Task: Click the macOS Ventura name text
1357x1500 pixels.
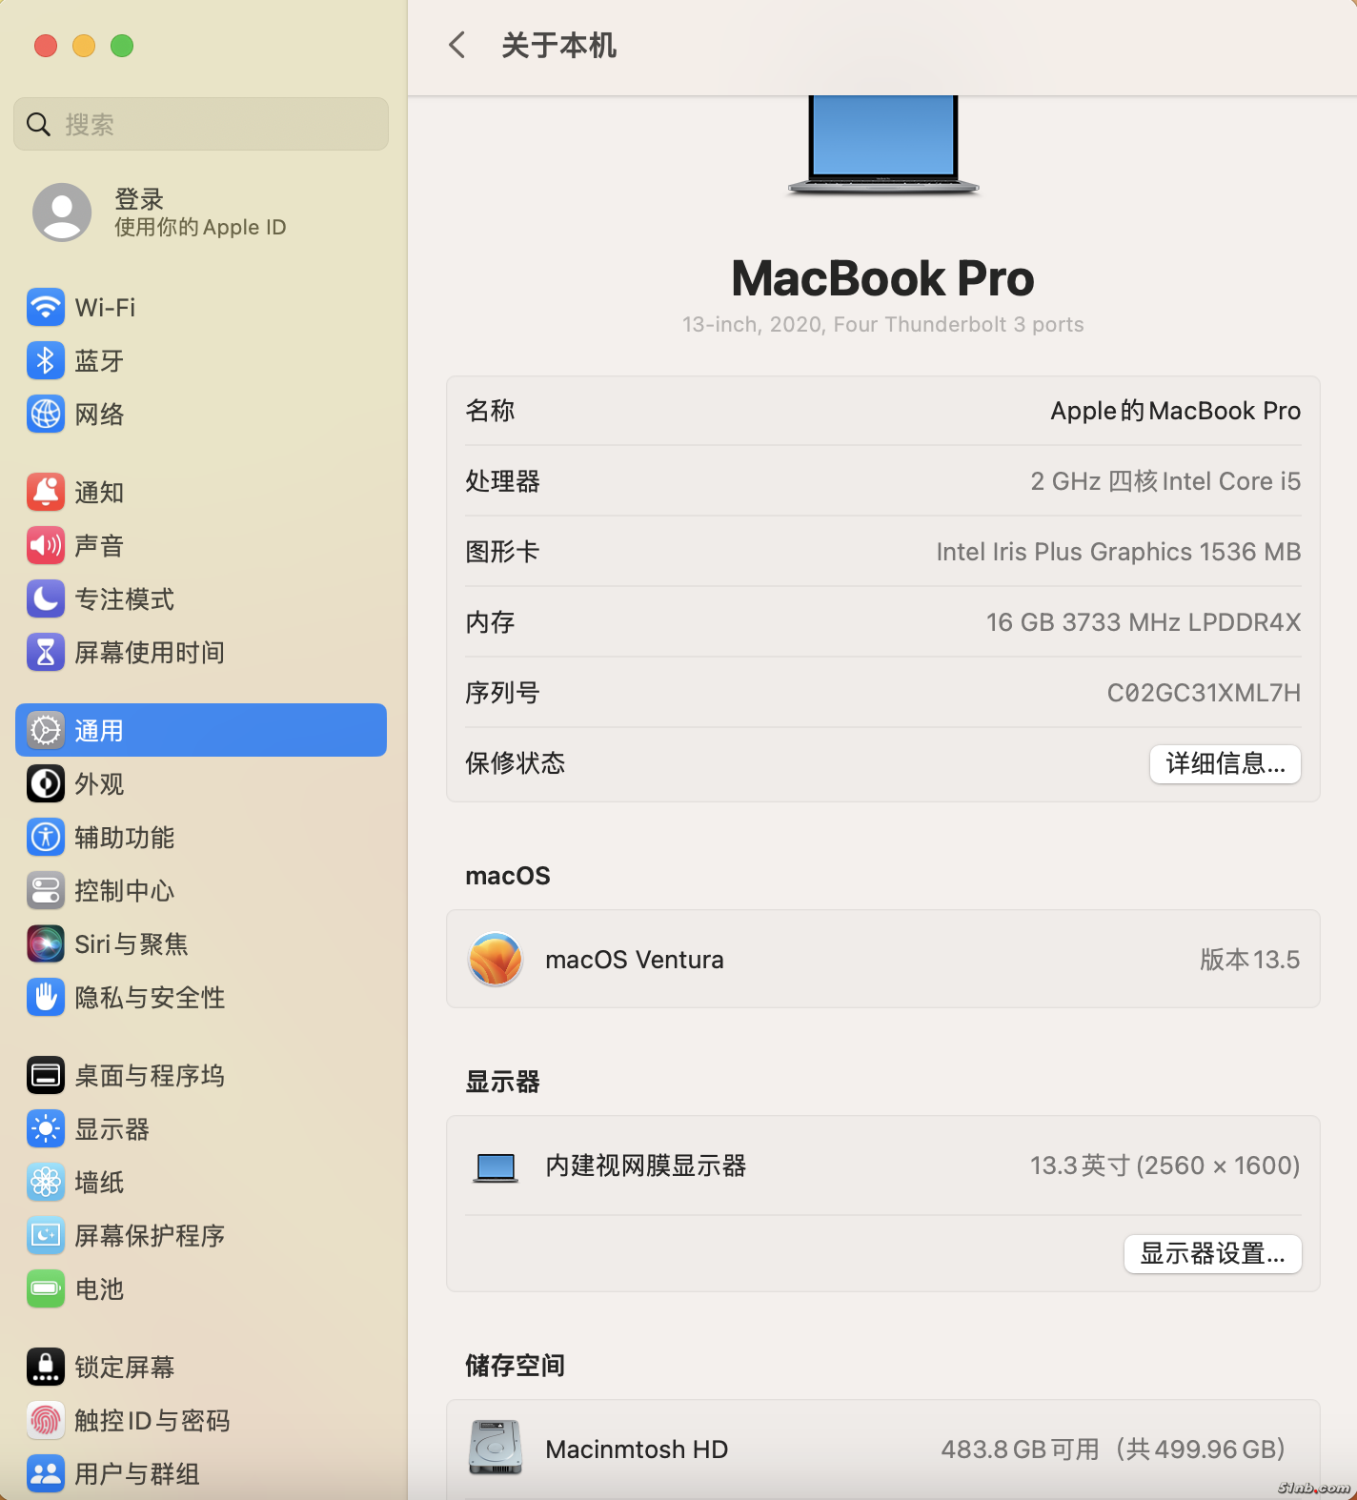Action: [x=635, y=960]
